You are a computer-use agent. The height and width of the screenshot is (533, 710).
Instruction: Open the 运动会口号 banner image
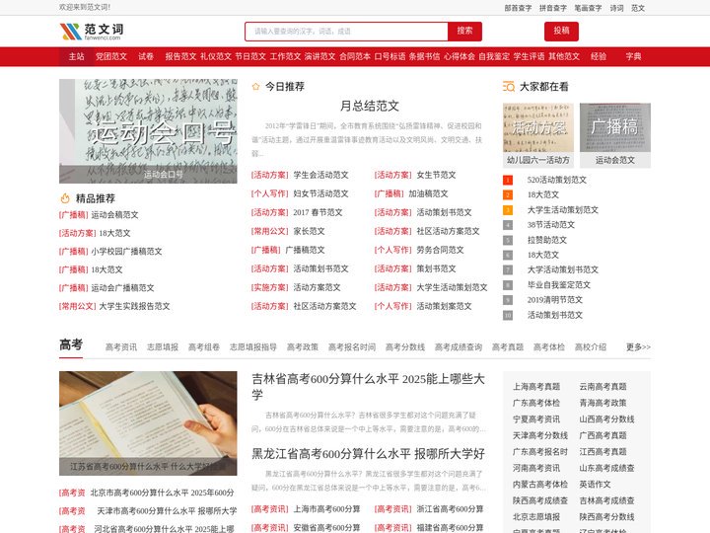pos(148,131)
